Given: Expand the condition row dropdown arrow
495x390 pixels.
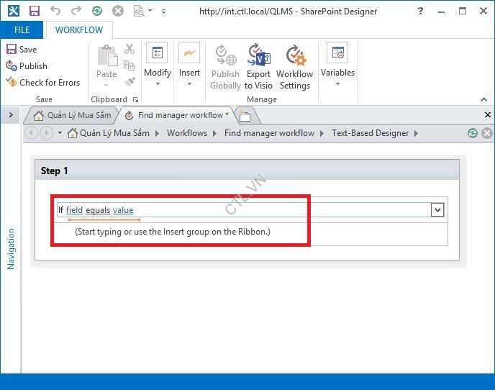Looking at the screenshot, I should coord(437,209).
